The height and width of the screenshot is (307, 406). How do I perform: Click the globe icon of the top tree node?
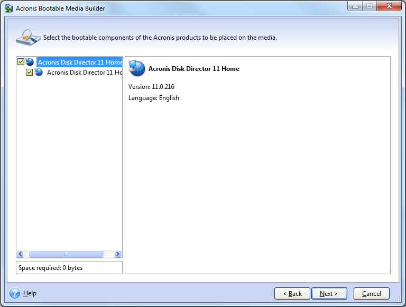click(x=30, y=62)
